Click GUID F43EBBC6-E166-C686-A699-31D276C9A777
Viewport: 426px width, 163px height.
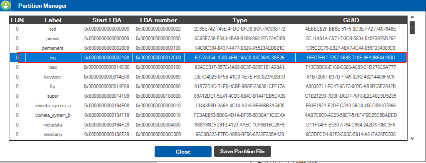[351, 67]
